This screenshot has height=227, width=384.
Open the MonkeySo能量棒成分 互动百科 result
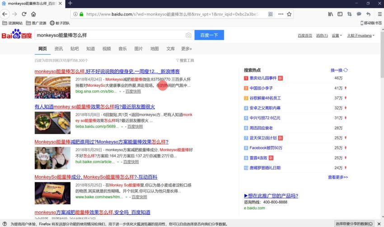pyautogui.click(x=96, y=177)
